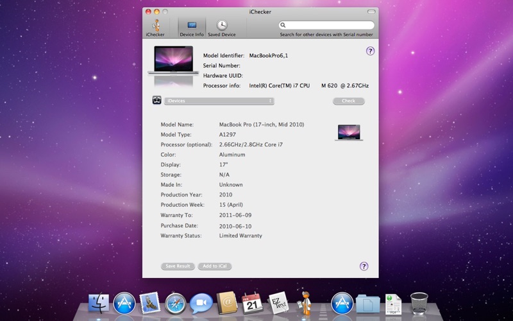Select the model name MacBook Pro (17-inch, Mid 2010)
The image size is (513, 321).
pos(262,125)
